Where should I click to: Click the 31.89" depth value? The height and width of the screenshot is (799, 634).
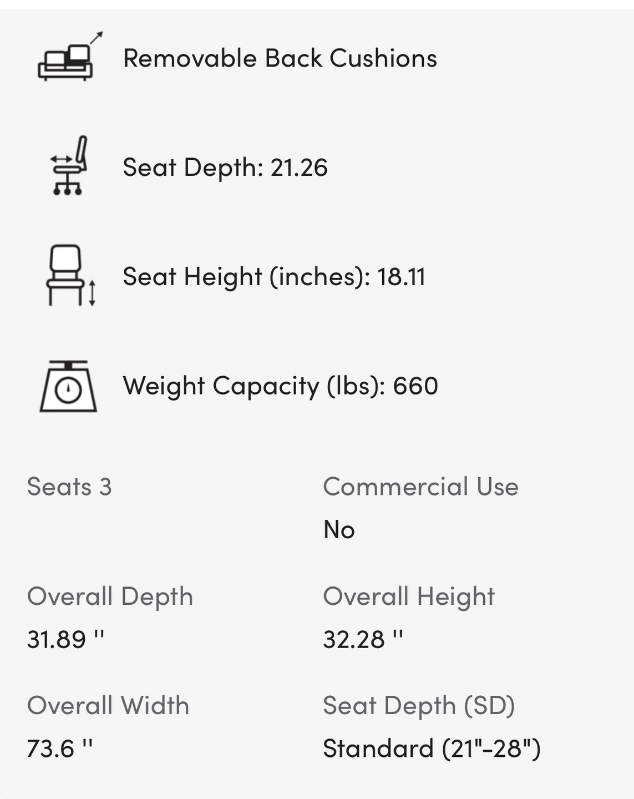65,639
